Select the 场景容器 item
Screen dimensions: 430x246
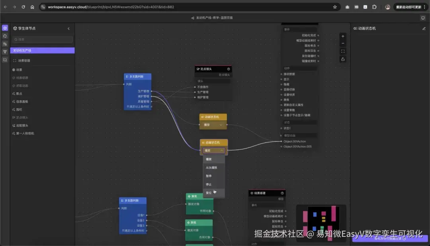point(24,61)
